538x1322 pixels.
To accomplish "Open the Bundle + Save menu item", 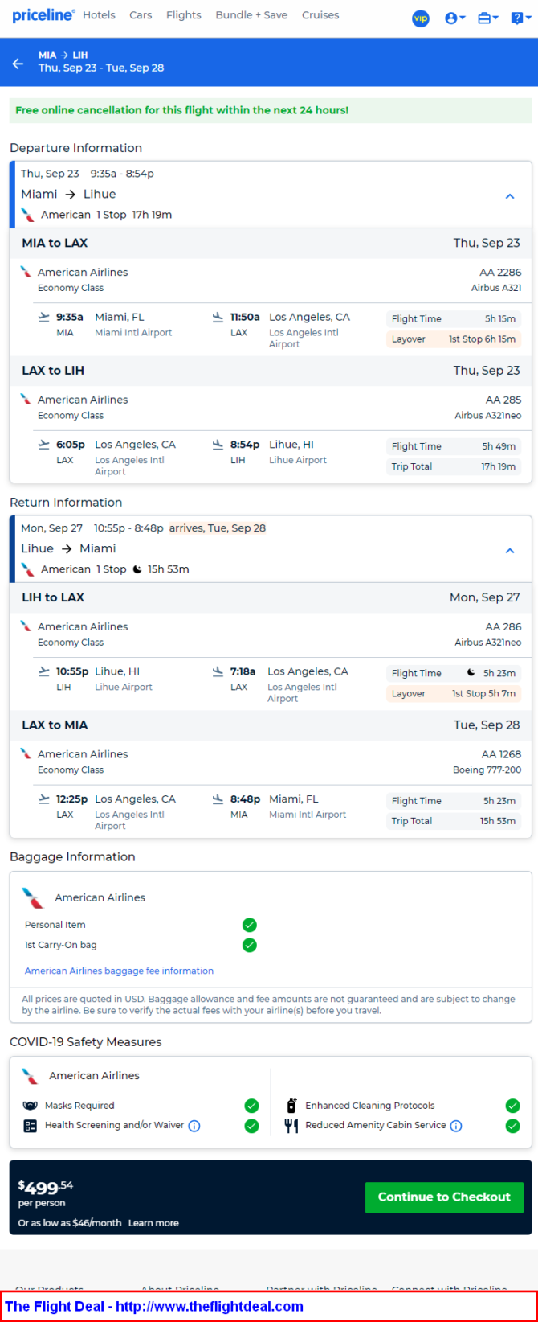I will click(251, 15).
